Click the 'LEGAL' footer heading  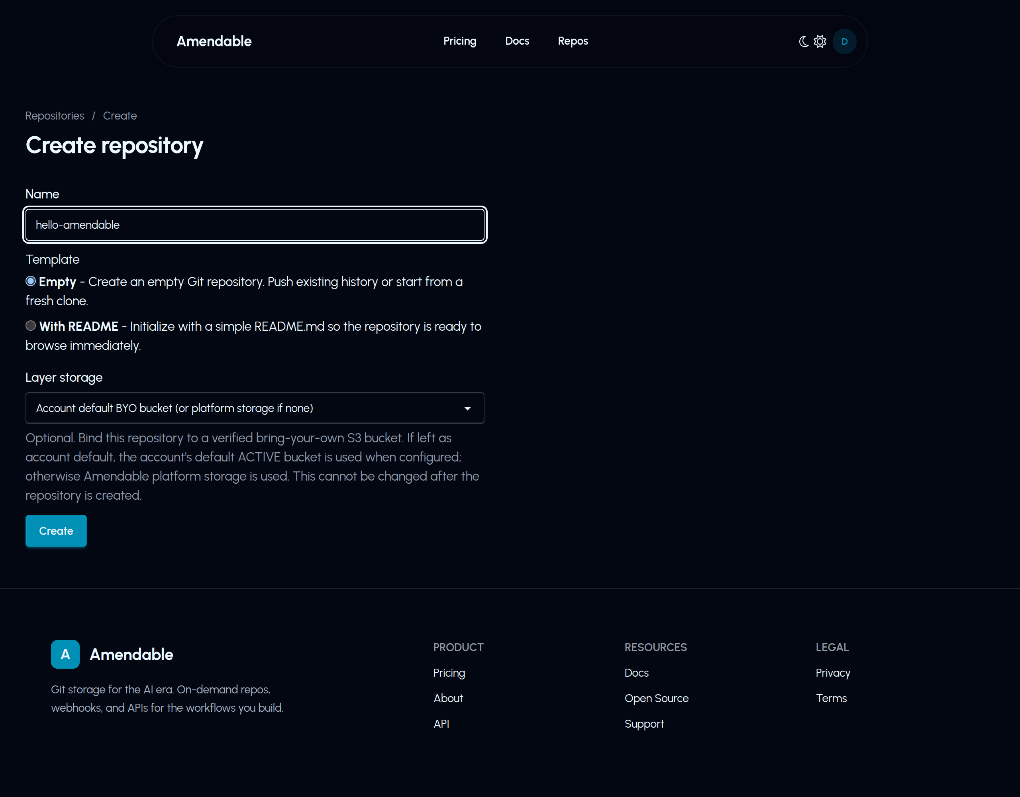point(832,647)
